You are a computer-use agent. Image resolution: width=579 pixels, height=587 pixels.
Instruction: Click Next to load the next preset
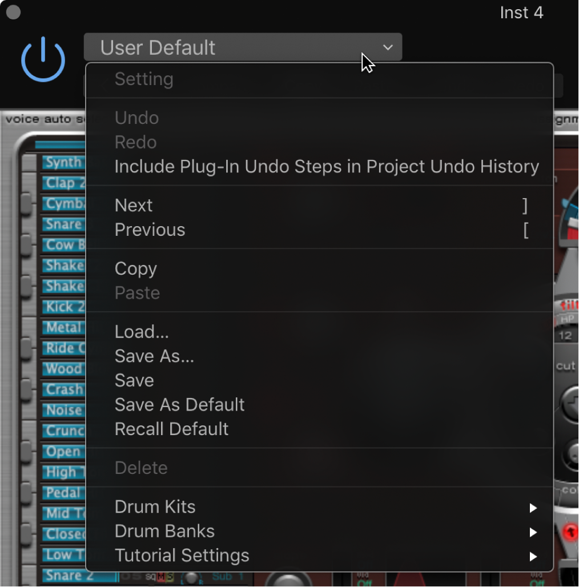pyautogui.click(x=134, y=205)
